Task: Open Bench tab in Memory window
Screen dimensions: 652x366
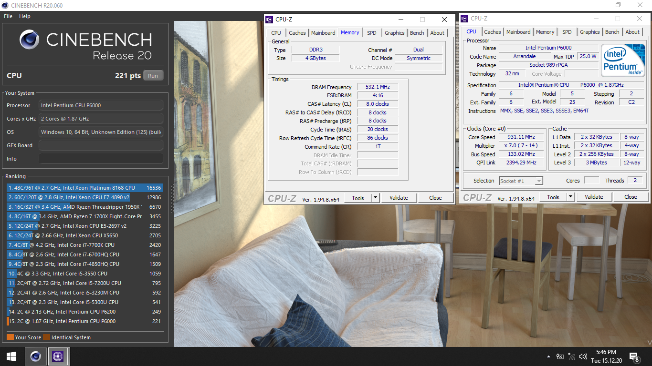Action: [x=417, y=33]
